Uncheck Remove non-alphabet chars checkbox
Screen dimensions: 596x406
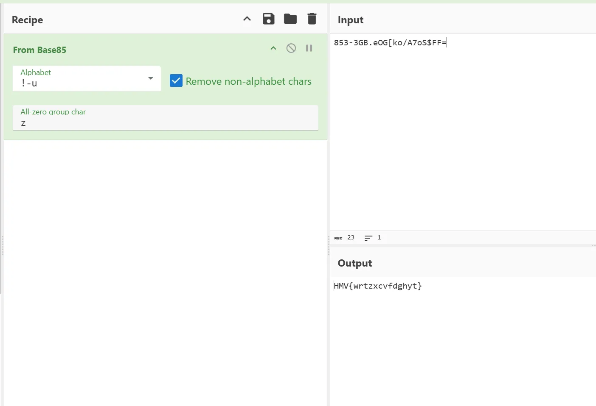coord(176,81)
